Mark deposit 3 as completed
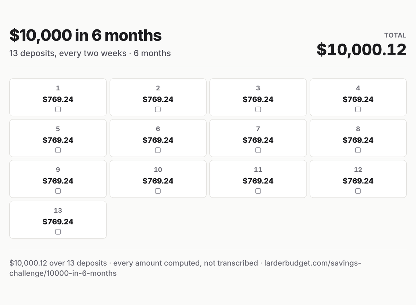The image size is (416, 305). pos(258,109)
